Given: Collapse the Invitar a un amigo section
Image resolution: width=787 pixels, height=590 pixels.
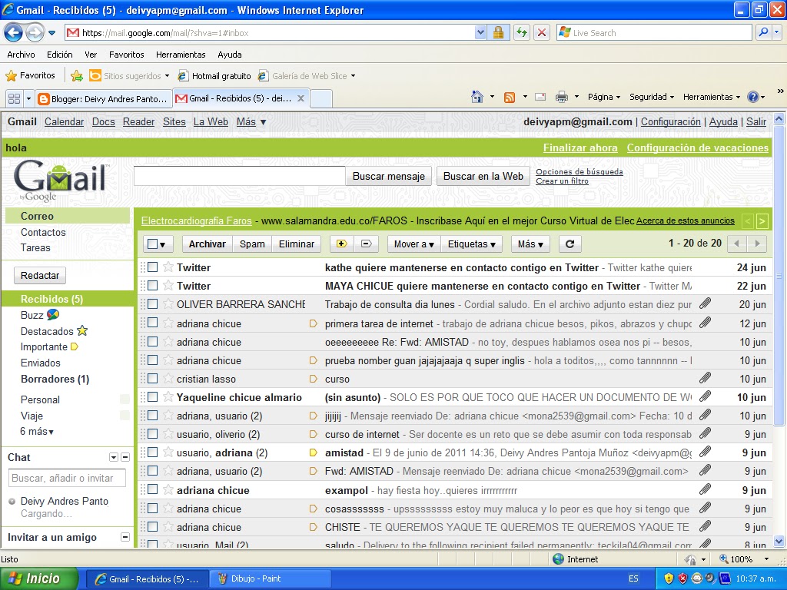Looking at the screenshot, I should coord(125,537).
